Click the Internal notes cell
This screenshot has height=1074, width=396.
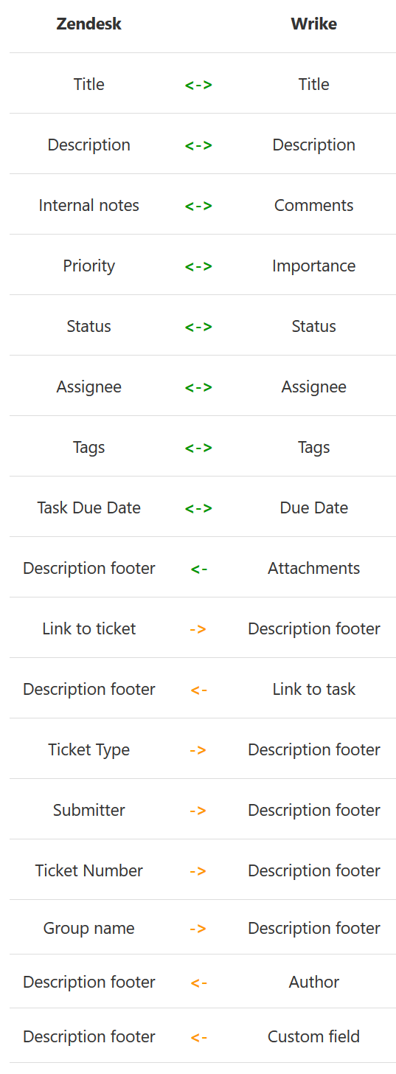[x=89, y=205]
